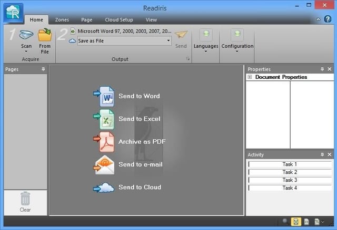Click the Pages panel title
The image size is (337, 230).
point(12,69)
